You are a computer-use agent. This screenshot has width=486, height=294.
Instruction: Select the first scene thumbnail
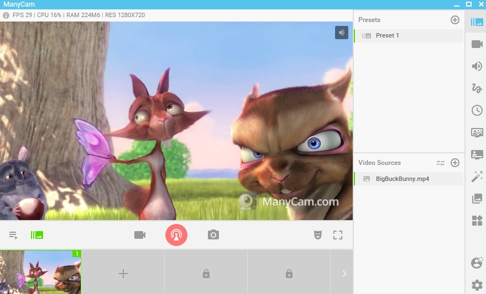click(x=40, y=272)
